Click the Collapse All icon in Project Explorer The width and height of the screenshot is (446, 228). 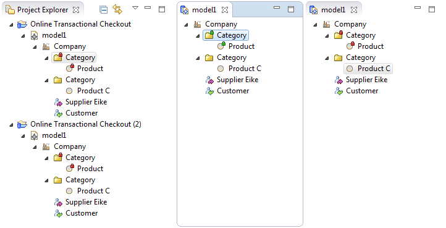(x=104, y=10)
